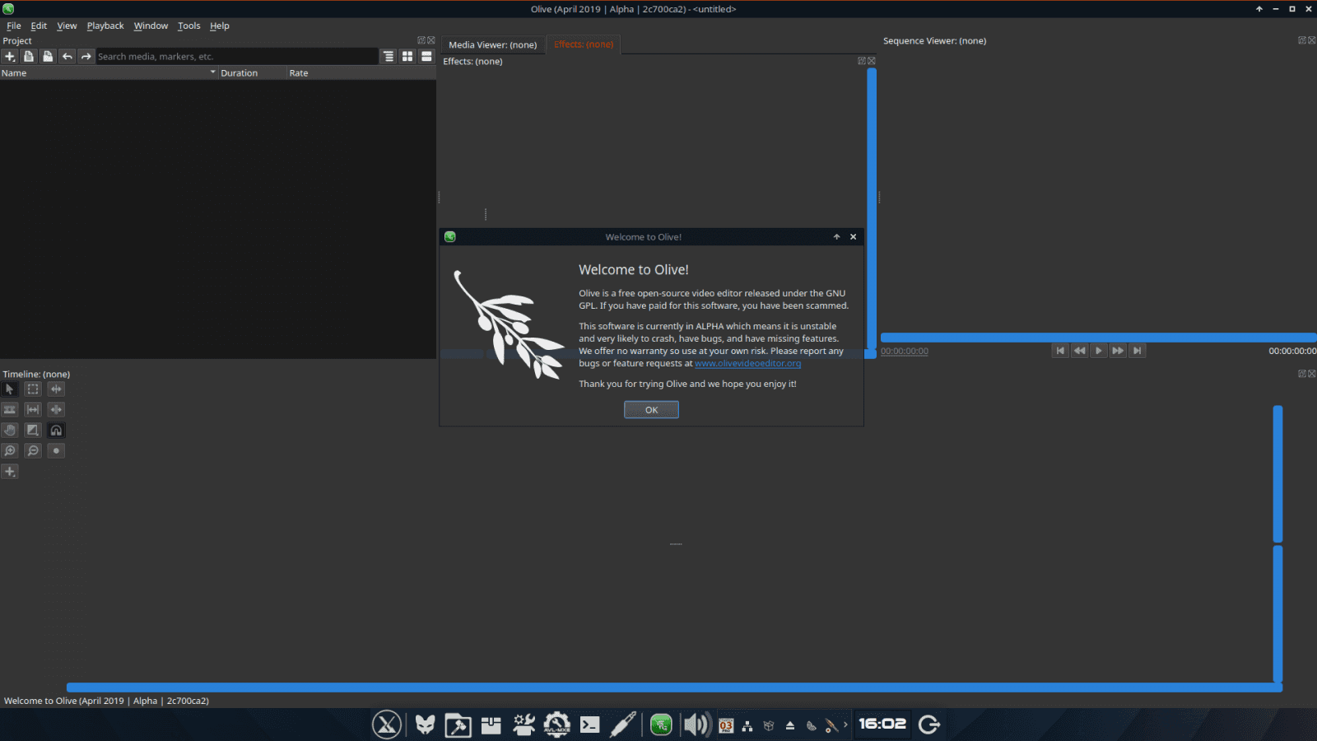Select the Transition tool
Image resolution: width=1317 pixels, height=741 pixels.
click(32, 430)
